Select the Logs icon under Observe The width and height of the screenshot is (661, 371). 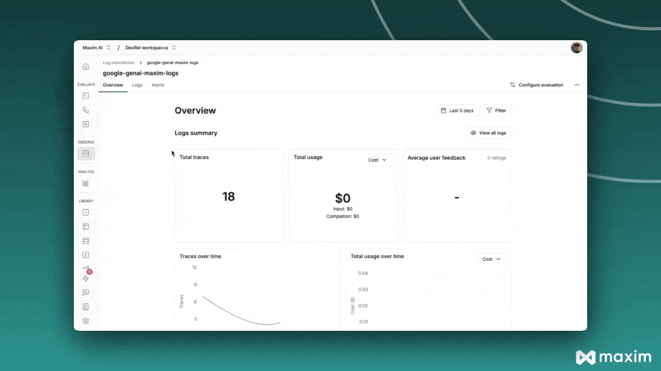86,154
